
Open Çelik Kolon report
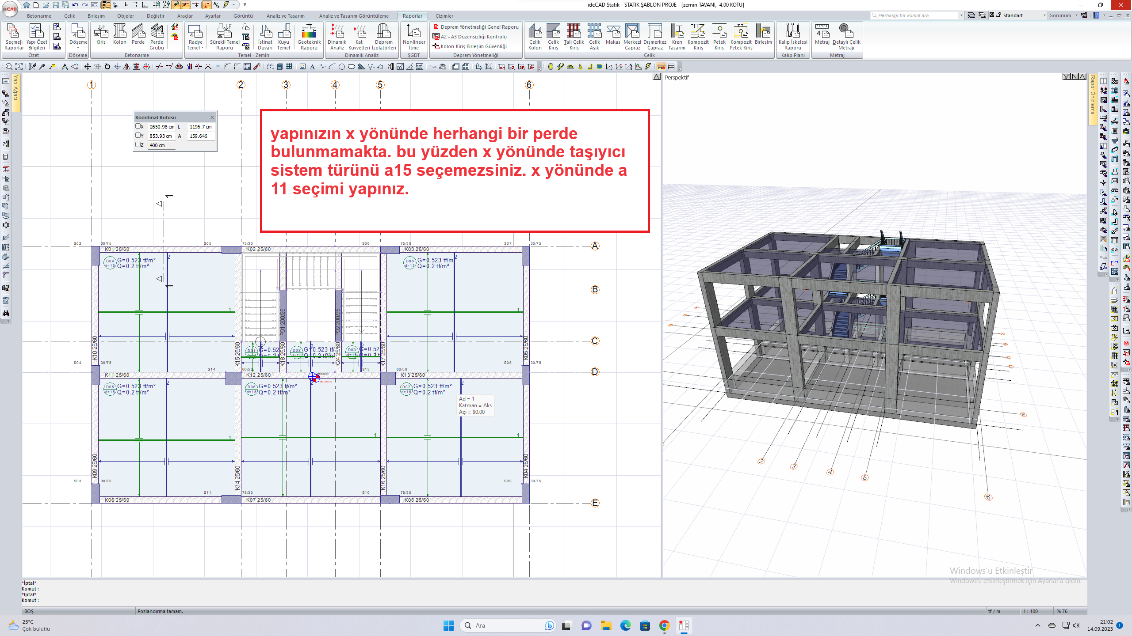(x=535, y=37)
